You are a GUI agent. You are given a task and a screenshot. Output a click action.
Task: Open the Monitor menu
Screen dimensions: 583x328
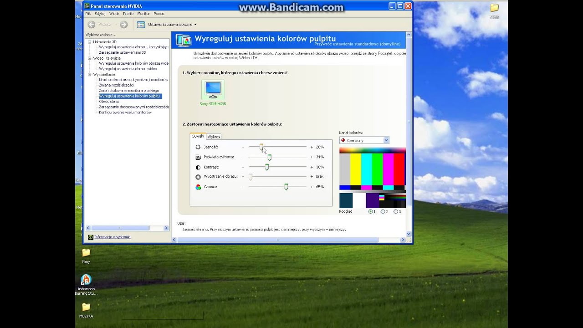[143, 14]
